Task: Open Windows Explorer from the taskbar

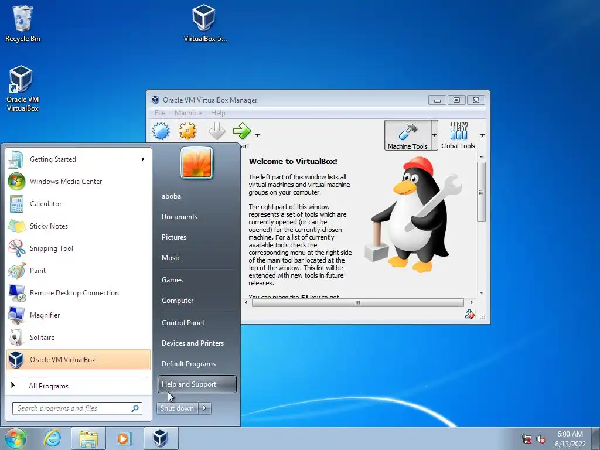Action: click(x=88, y=438)
